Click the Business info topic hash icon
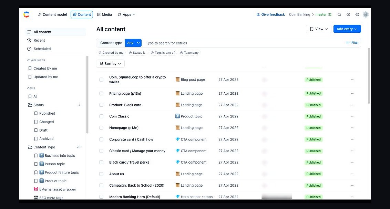 point(42,155)
